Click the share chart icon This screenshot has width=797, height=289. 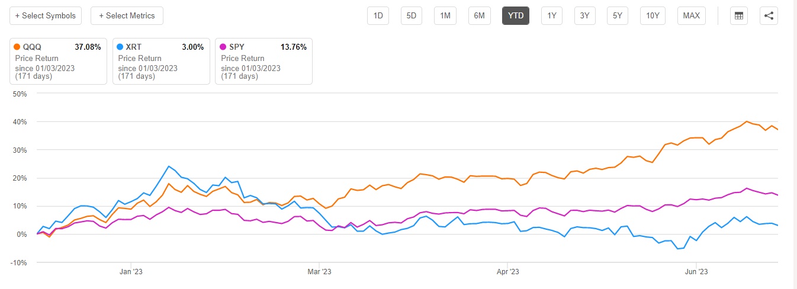(769, 16)
